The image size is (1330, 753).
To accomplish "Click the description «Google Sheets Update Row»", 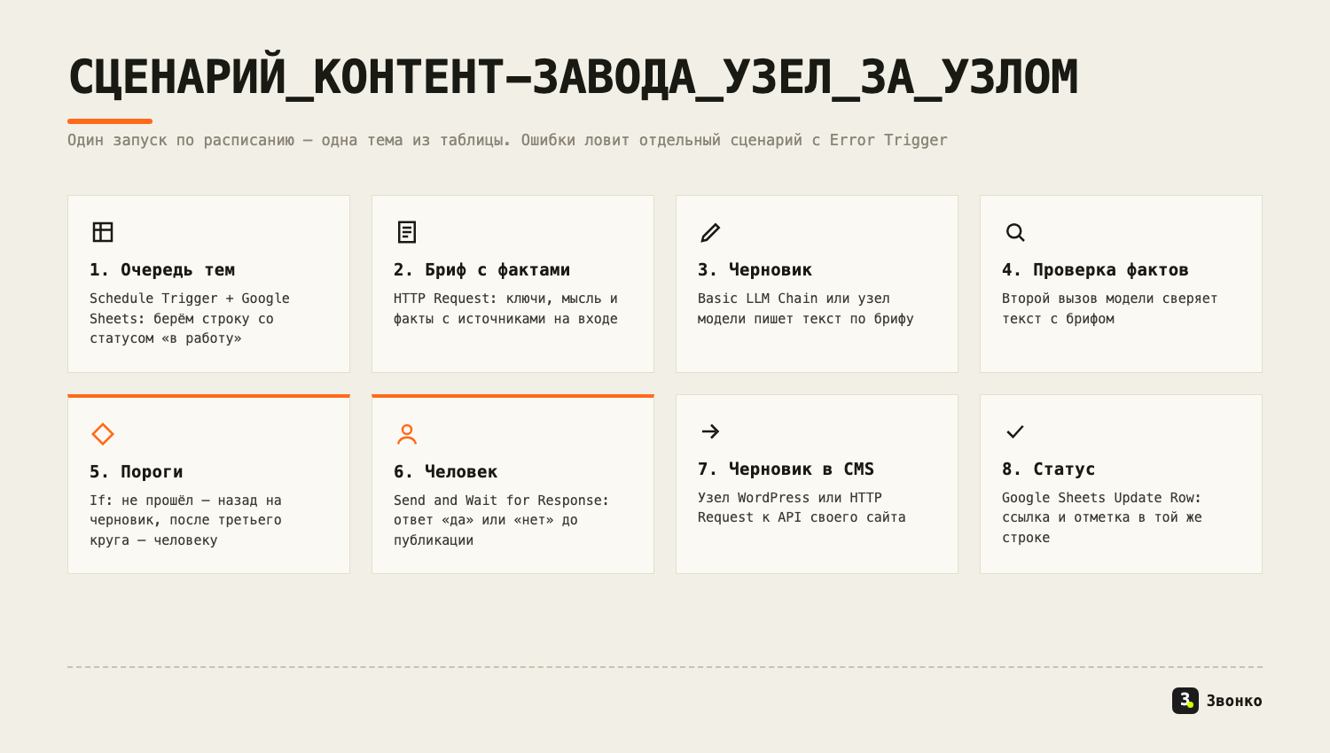I will [x=1102, y=518].
